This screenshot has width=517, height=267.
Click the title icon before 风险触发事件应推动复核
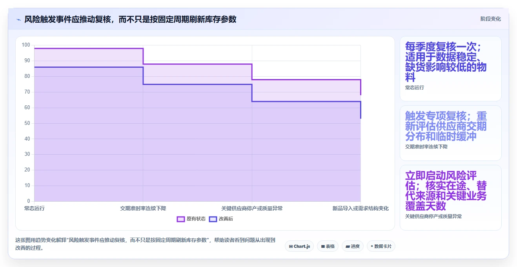(x=18, y=20)
